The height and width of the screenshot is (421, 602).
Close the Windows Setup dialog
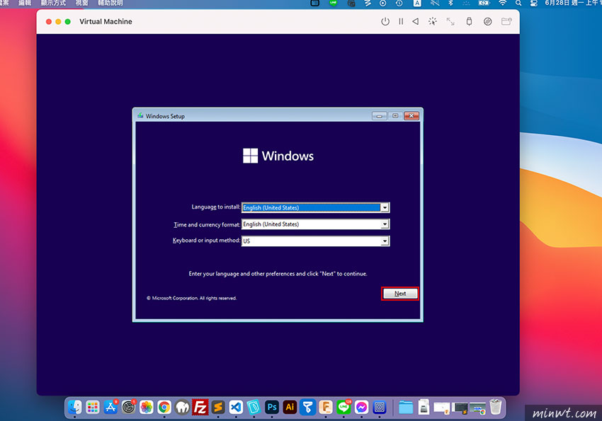click(411, 116)
